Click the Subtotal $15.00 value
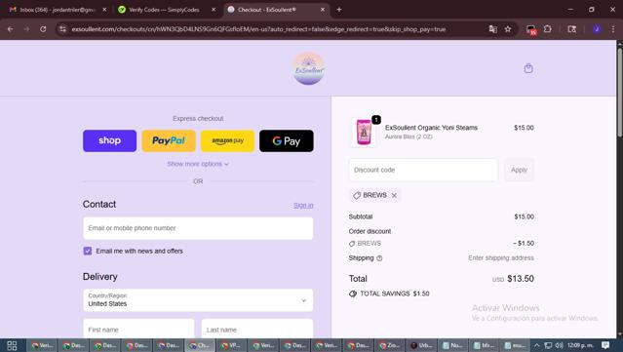623x352 pixels. (525, 216)
